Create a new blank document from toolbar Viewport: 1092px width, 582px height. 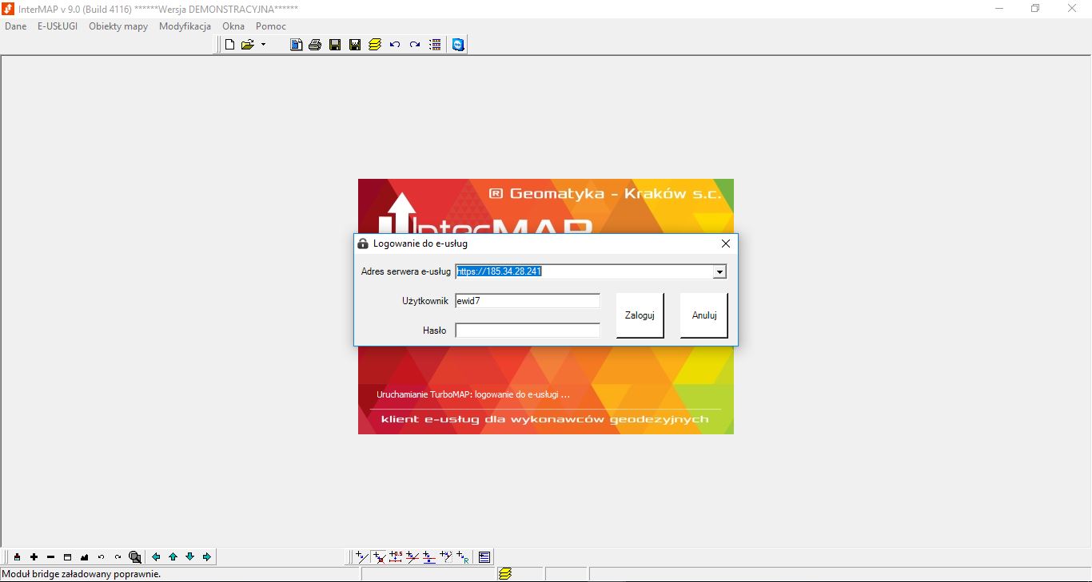(230, 45)
